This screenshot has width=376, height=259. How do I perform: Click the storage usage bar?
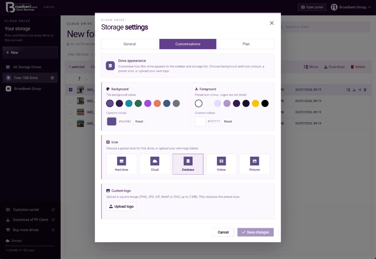(30, 246)
